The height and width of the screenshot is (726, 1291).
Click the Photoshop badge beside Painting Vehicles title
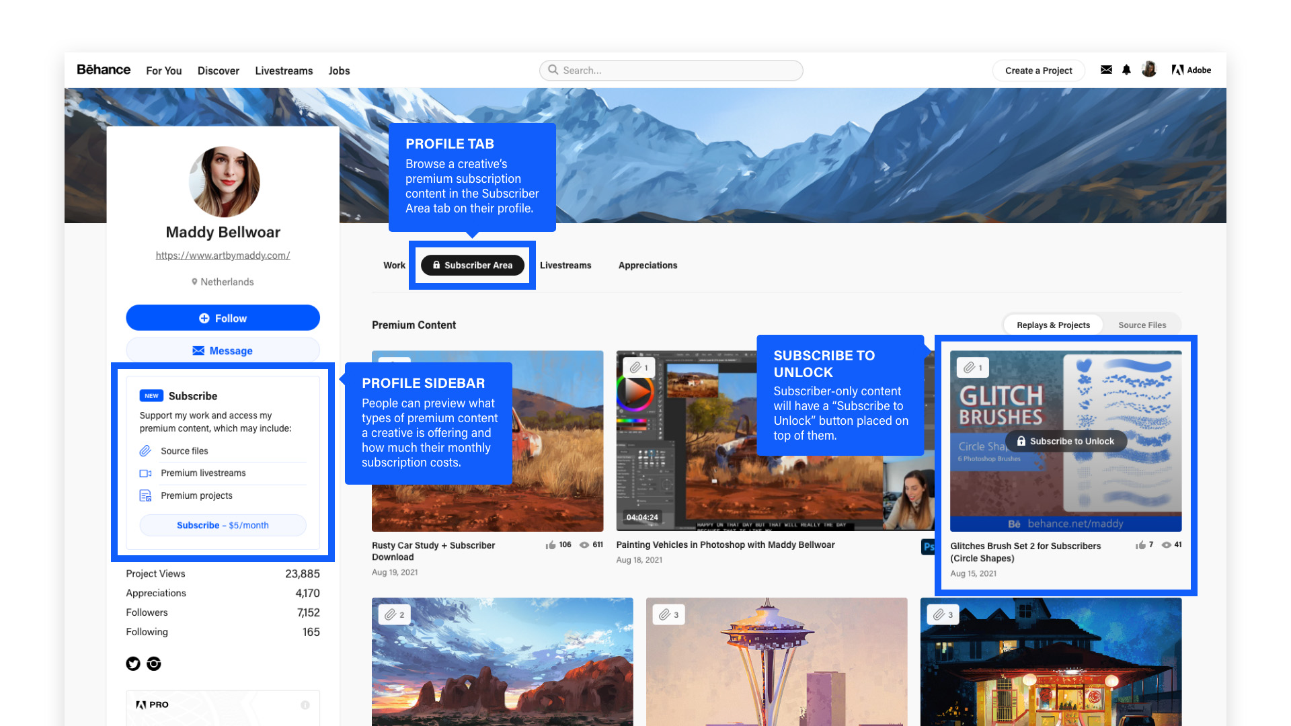point(928,547)
